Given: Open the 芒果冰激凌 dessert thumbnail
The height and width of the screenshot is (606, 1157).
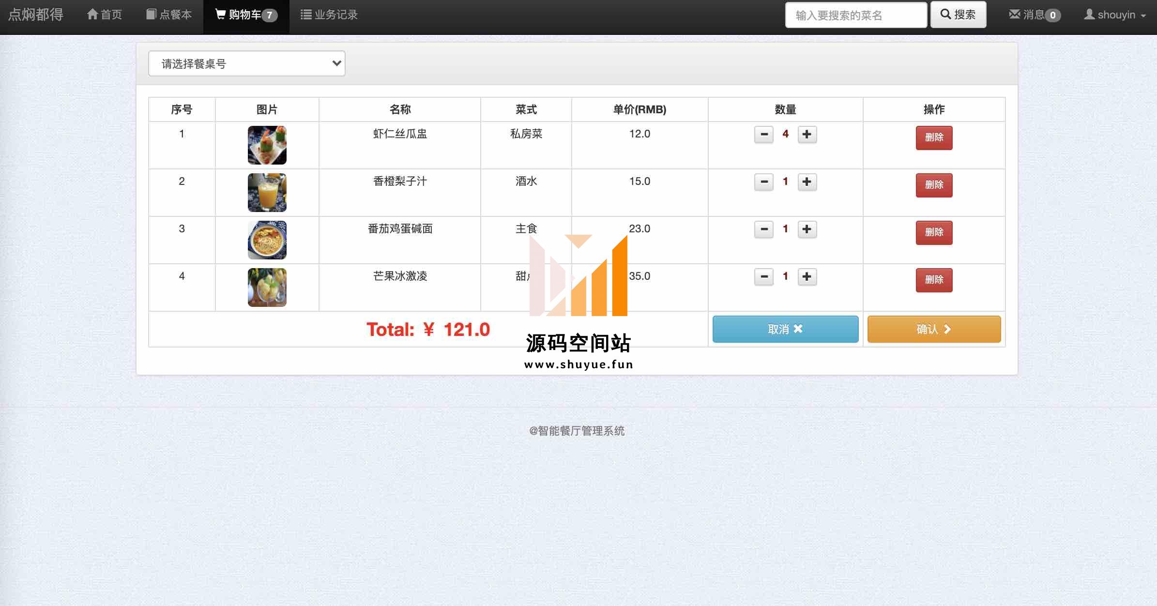Looking at the screenshot, I should click(267, 288).
